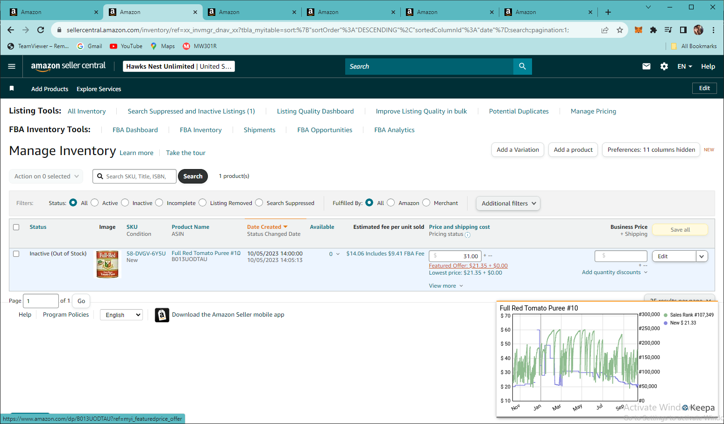Select the Status 'All' radio button
Viewport: 724px width, 424px height.
click(73, 203)
